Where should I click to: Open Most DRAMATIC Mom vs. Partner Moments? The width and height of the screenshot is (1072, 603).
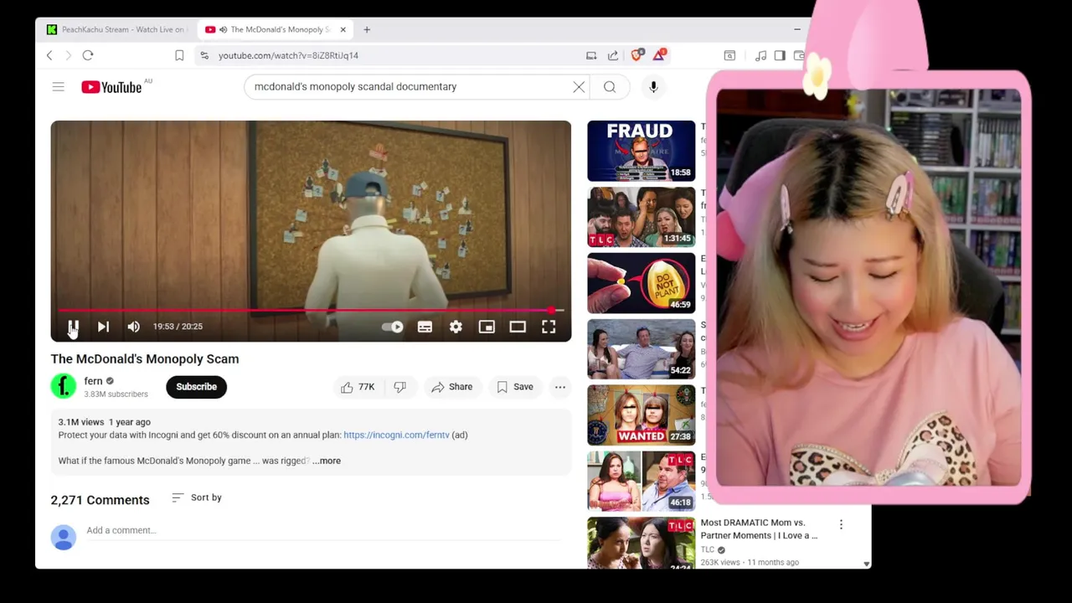[x=759, y=528]
